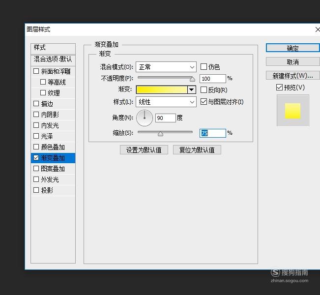Enable the 颜色叠加 checkbox
The height and width of the screenshot is (295, 320).
(x=36, y=147)
